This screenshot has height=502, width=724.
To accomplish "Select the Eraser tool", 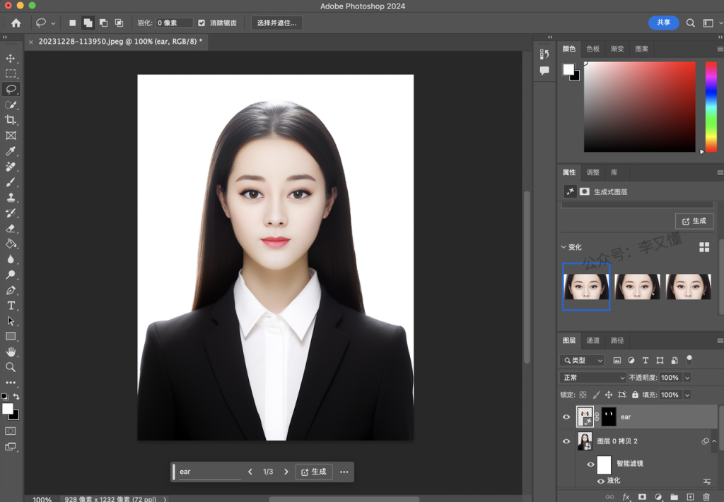I will pos(11,228).
